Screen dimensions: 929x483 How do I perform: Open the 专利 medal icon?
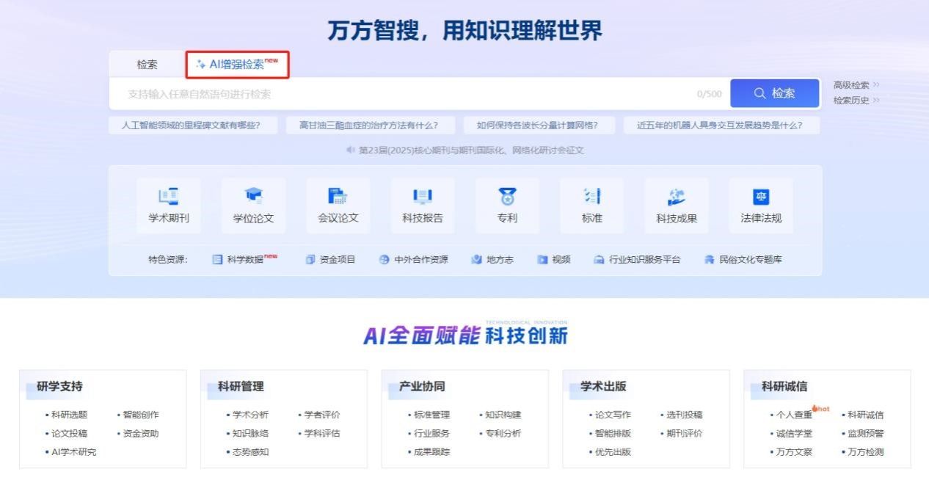(x=507, y=196)
